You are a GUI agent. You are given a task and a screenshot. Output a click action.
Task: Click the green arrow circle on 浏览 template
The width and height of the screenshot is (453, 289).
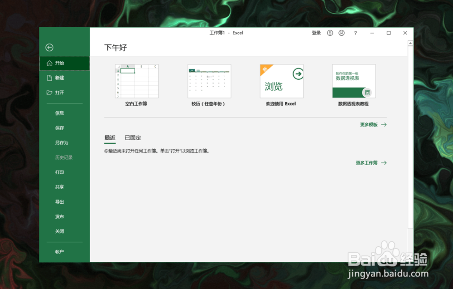click(298, 74)
